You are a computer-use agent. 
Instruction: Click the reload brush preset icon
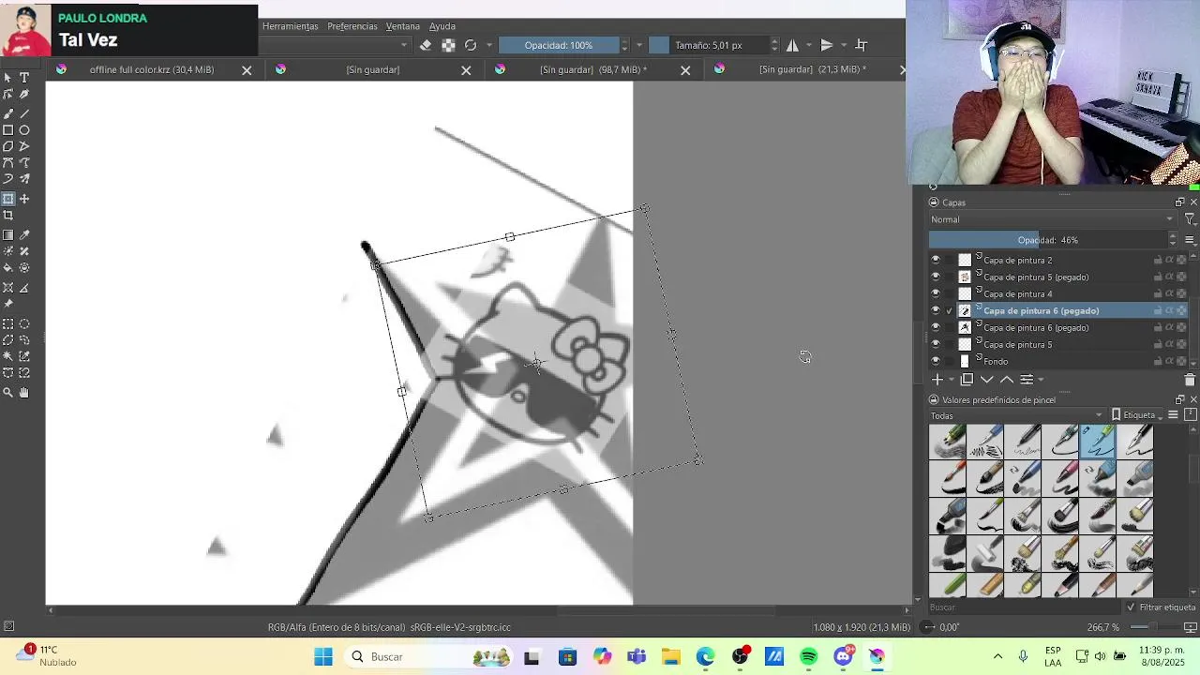click(471, 45)
